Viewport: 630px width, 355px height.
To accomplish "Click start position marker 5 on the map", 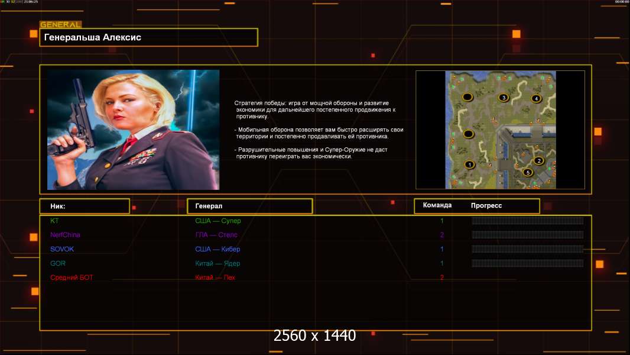I will pos(528,173).
